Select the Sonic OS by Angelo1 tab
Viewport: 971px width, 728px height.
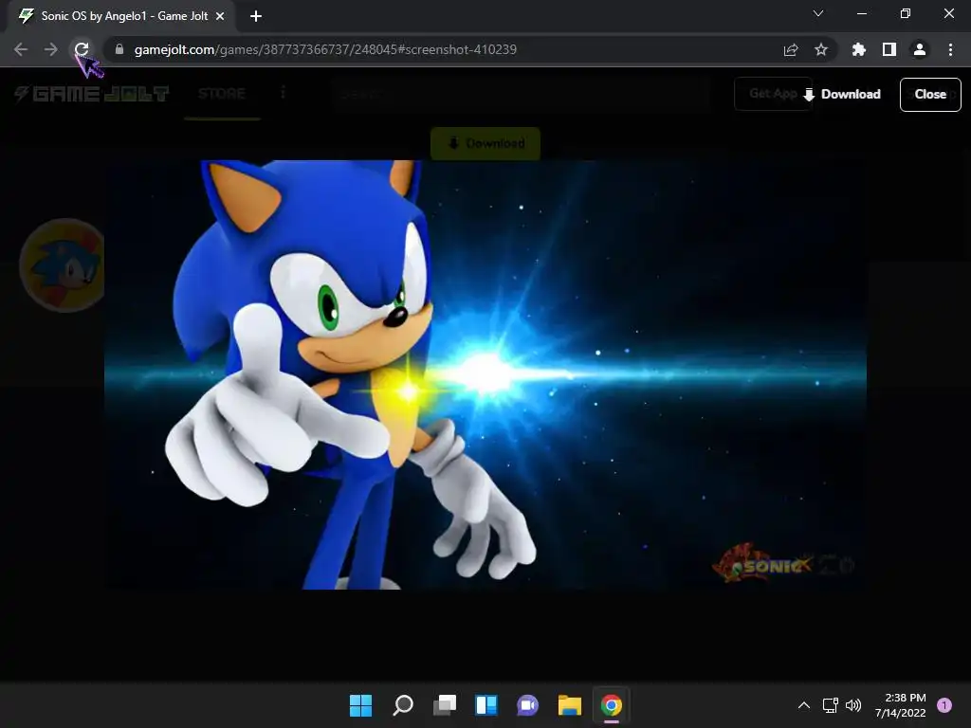click(122, 16)
